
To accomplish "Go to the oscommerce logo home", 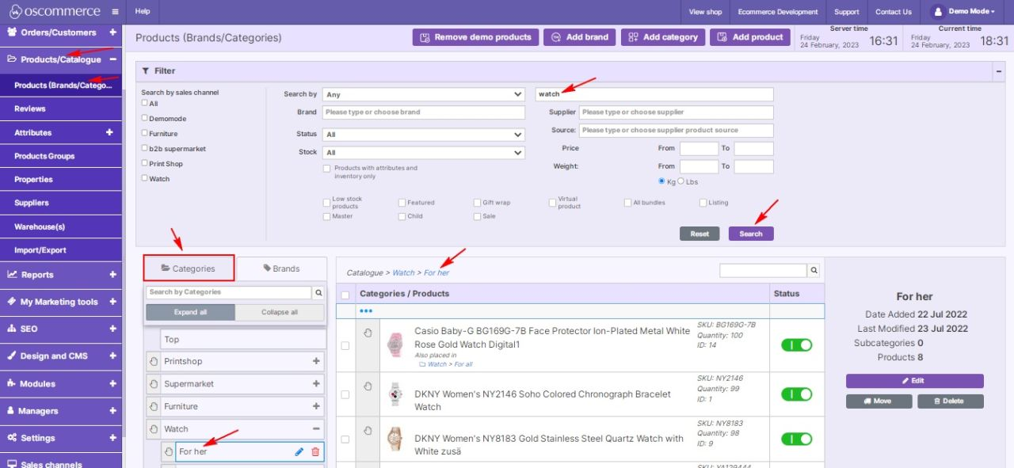I will coord(55,12).
